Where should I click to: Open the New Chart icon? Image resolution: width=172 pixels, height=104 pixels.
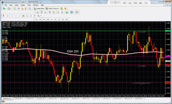point(4,9)
